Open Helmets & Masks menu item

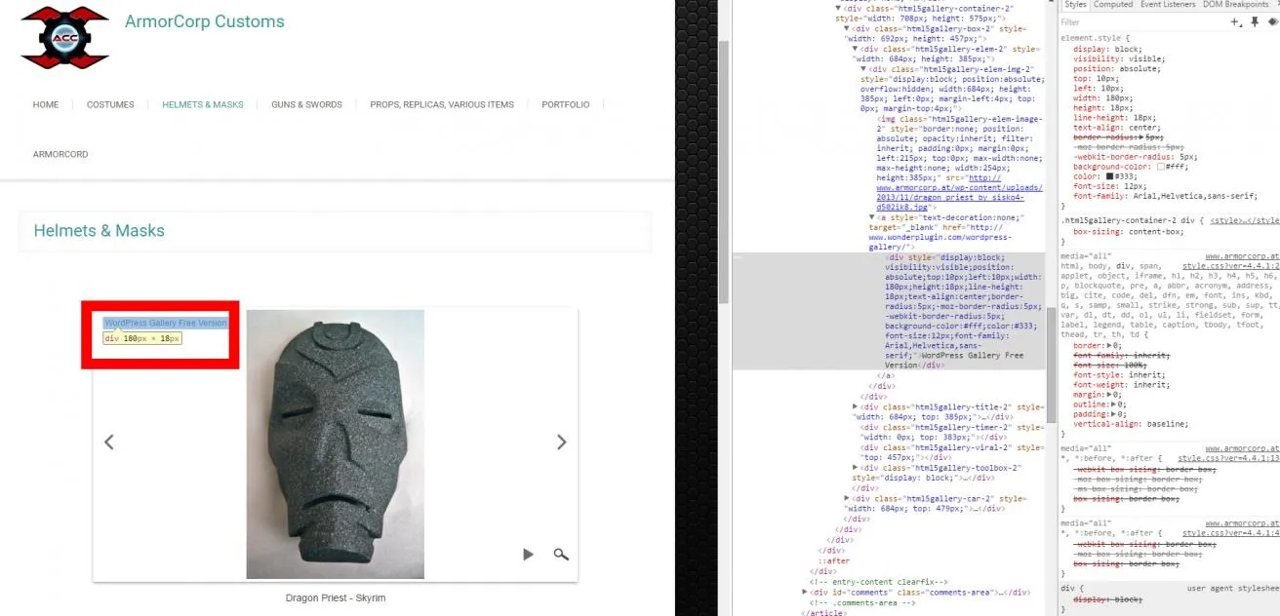203,104
